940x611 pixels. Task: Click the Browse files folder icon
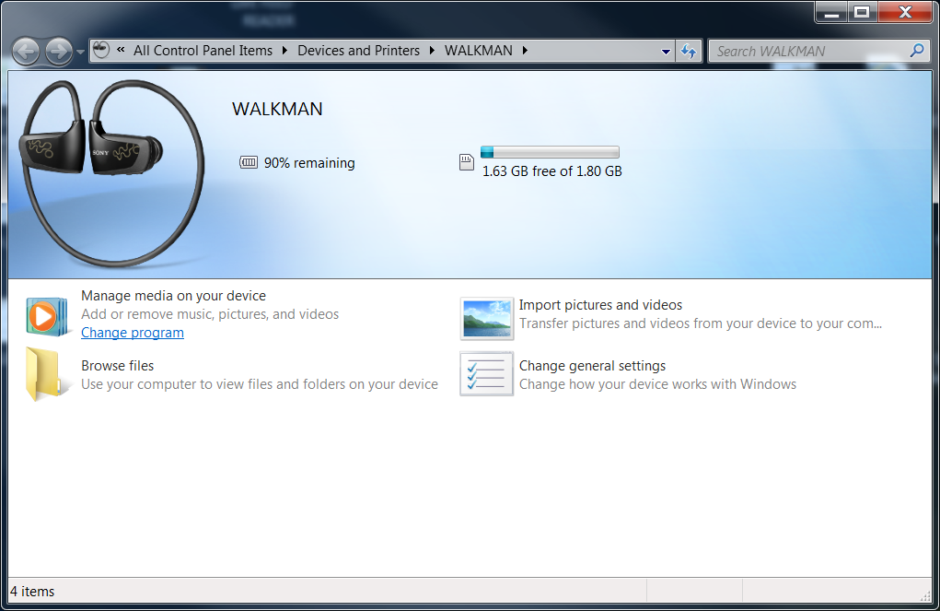click(43, 374)
